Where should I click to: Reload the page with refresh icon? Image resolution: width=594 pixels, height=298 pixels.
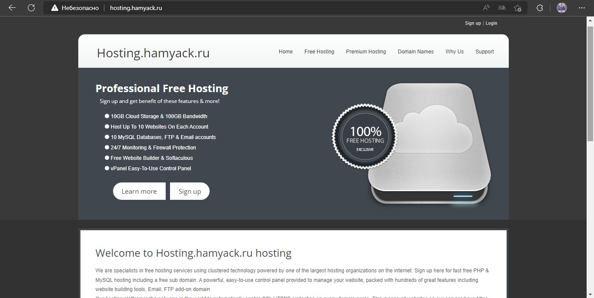point(31,8)
